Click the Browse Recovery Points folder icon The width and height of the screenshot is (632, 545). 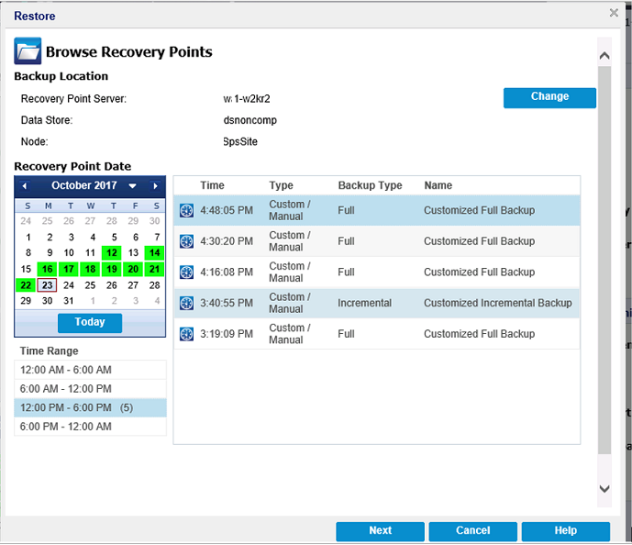[28, 50]
